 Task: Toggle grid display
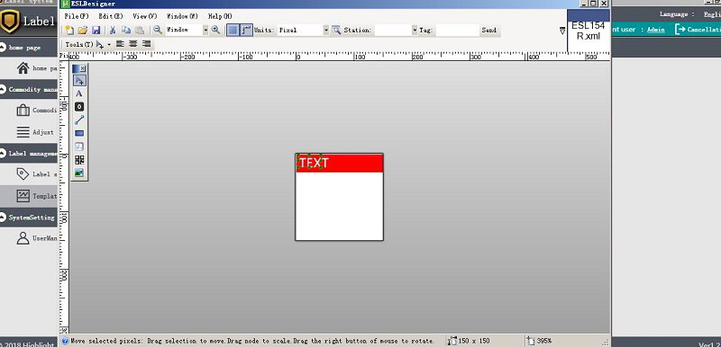click(233, 31)
